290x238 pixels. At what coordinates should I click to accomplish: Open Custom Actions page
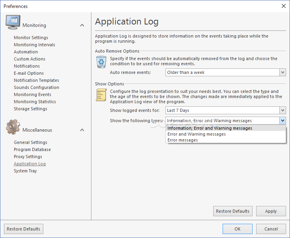[30, 59]
